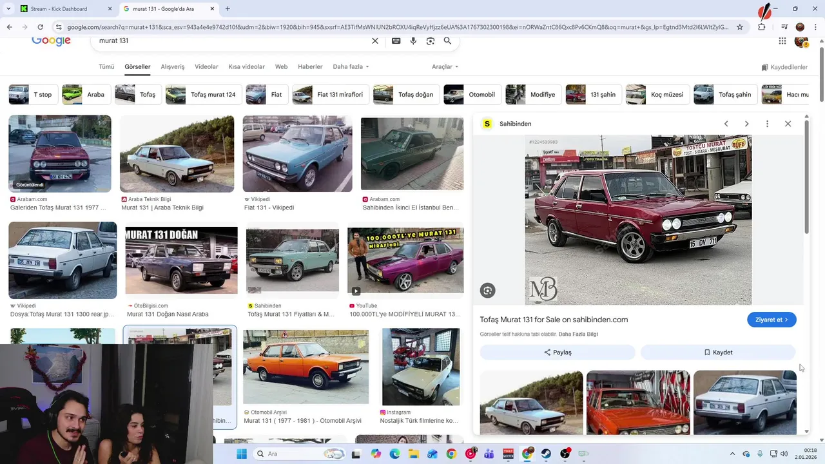Switch to the 'Tümü' results tab
The width and height of the screenshot is (825, 464).
pos(106,67)
